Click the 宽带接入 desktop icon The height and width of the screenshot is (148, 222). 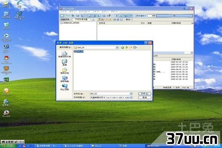coord(6,102)
